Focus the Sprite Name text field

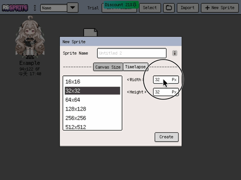point(131,53)
